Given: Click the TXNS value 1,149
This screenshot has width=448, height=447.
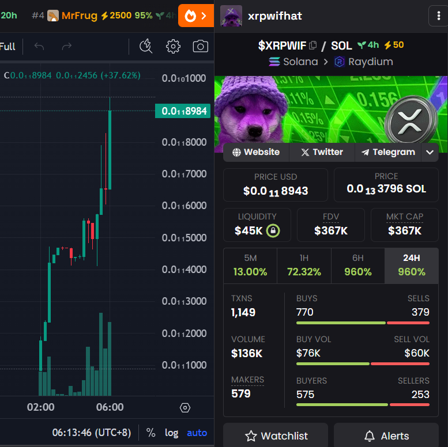Looking at the screenshot, I should coord(243,312).
